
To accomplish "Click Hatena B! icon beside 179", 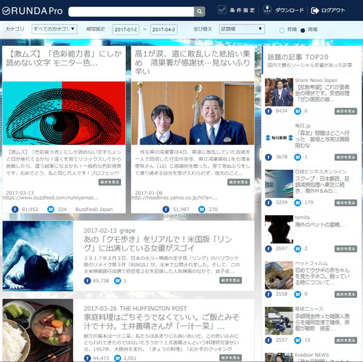I will click(x=298, y=203).
